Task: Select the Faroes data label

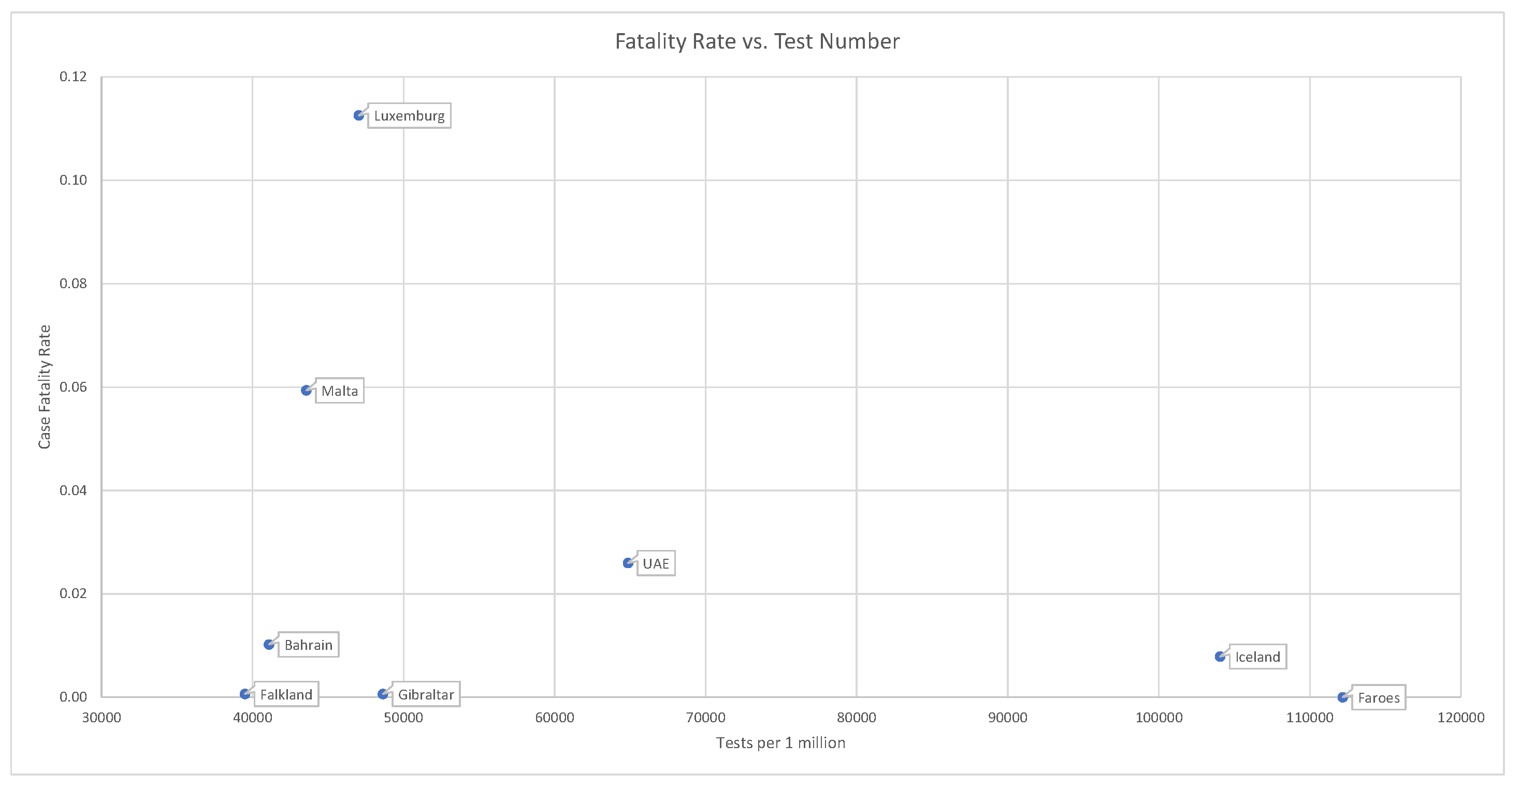Action: point(1379,697)
